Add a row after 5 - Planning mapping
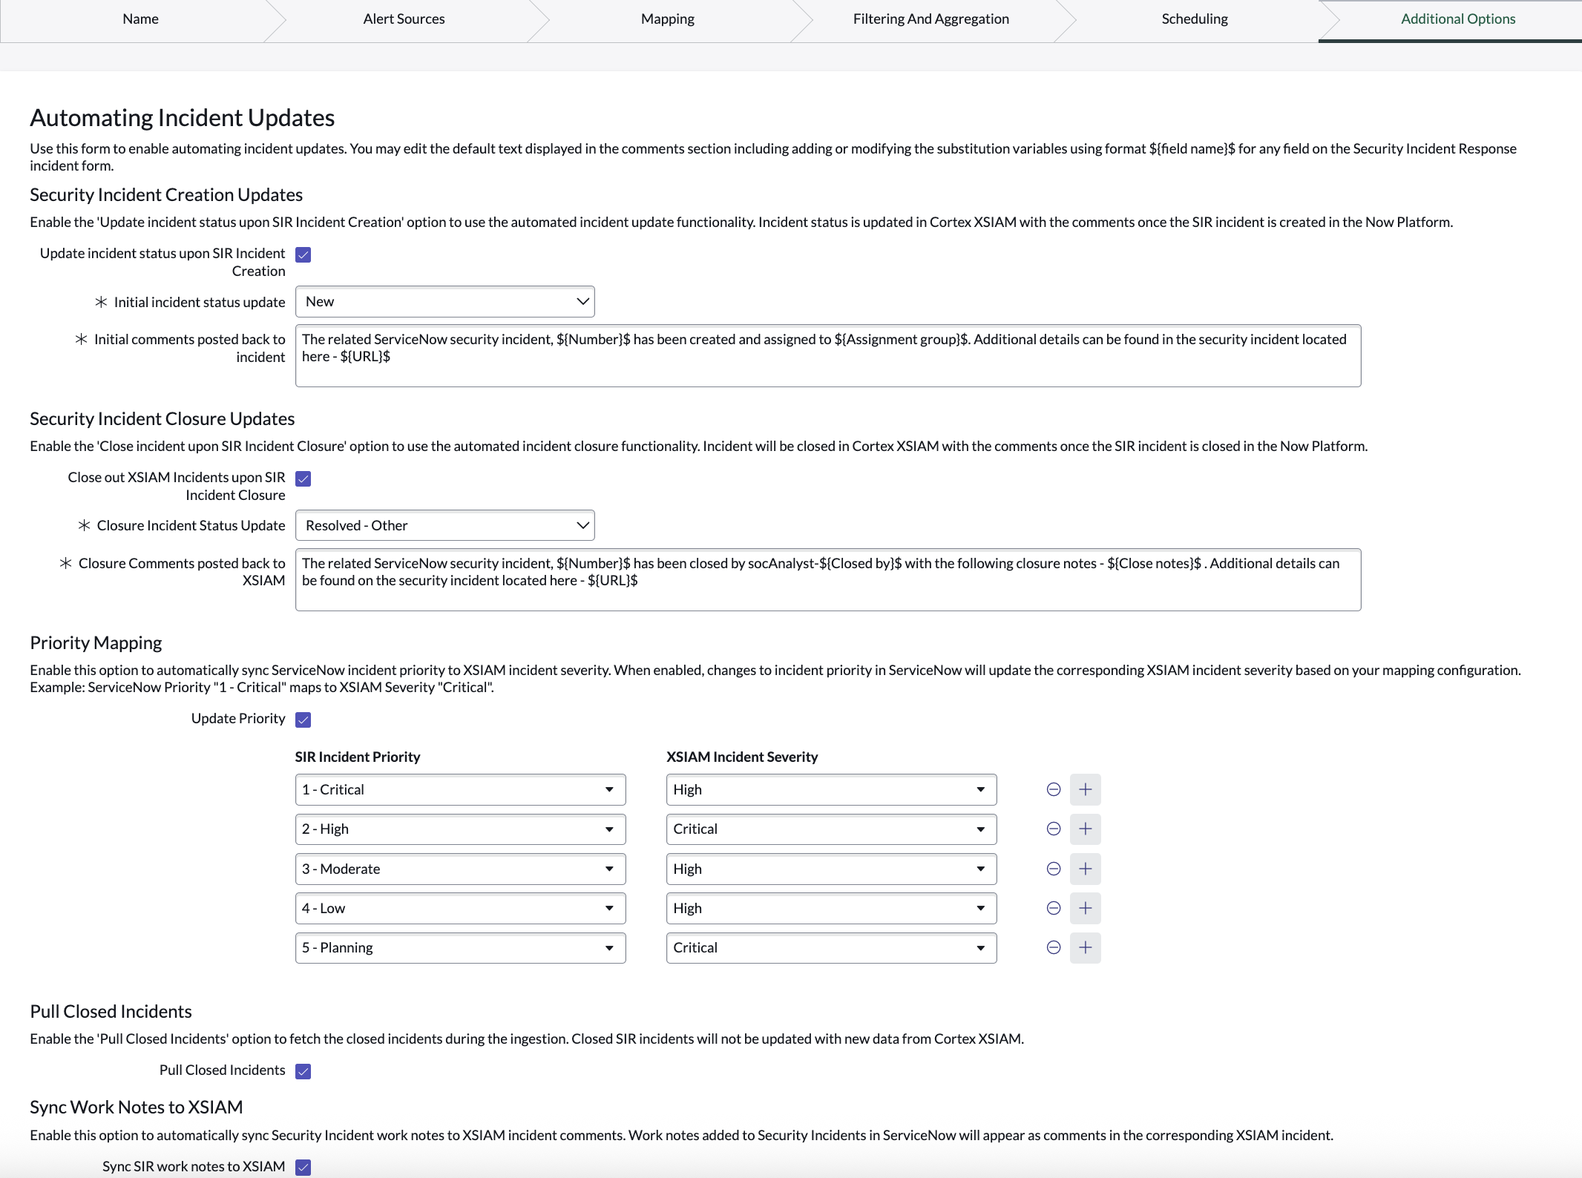The width and height of the screenshot is (1582, 1178). click(1085, 947)
